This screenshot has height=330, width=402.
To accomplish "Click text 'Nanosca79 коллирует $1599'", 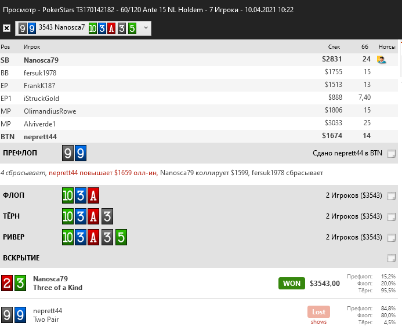I will (204, 173).
